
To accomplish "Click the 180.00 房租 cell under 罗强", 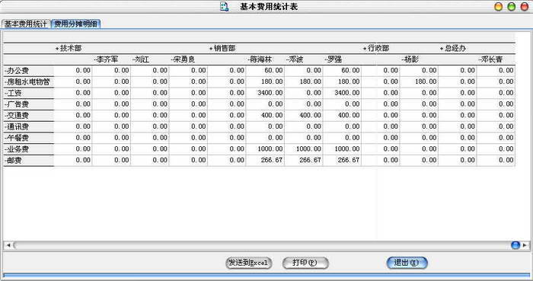I will (342, 81).
